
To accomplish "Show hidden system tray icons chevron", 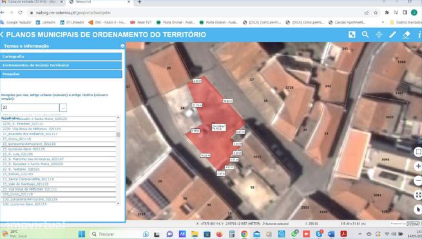I will point(360,234).
